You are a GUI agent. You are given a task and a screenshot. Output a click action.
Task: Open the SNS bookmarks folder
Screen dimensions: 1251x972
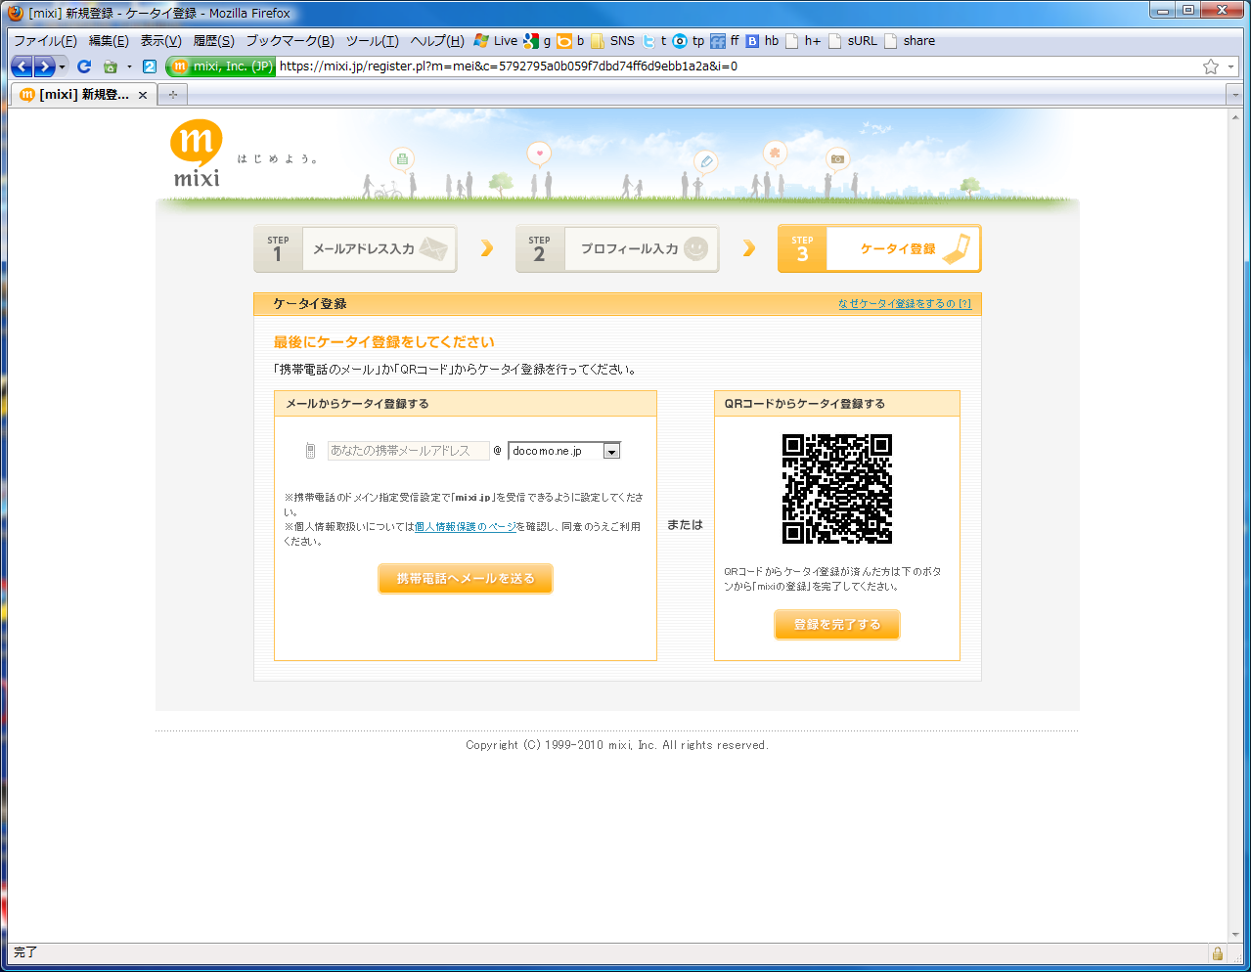(612, 41)
